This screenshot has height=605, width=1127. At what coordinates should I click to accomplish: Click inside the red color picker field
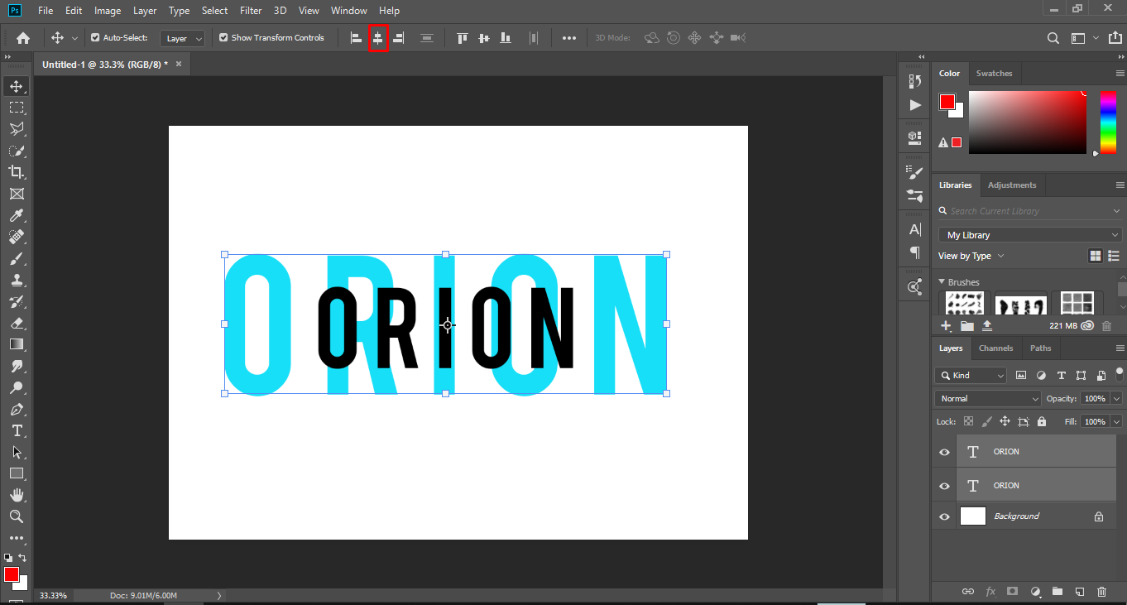1028,122
